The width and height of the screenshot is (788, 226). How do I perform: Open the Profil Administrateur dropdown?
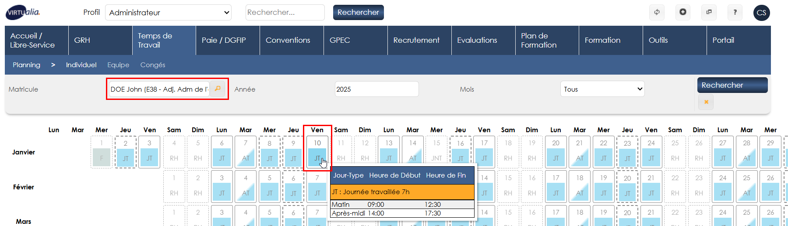[x=168, y=13]
